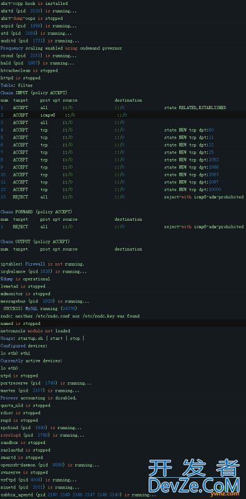Select the messagebus running status line
Image resolution: width=246 pixels, height=499 pixels.
45,301
